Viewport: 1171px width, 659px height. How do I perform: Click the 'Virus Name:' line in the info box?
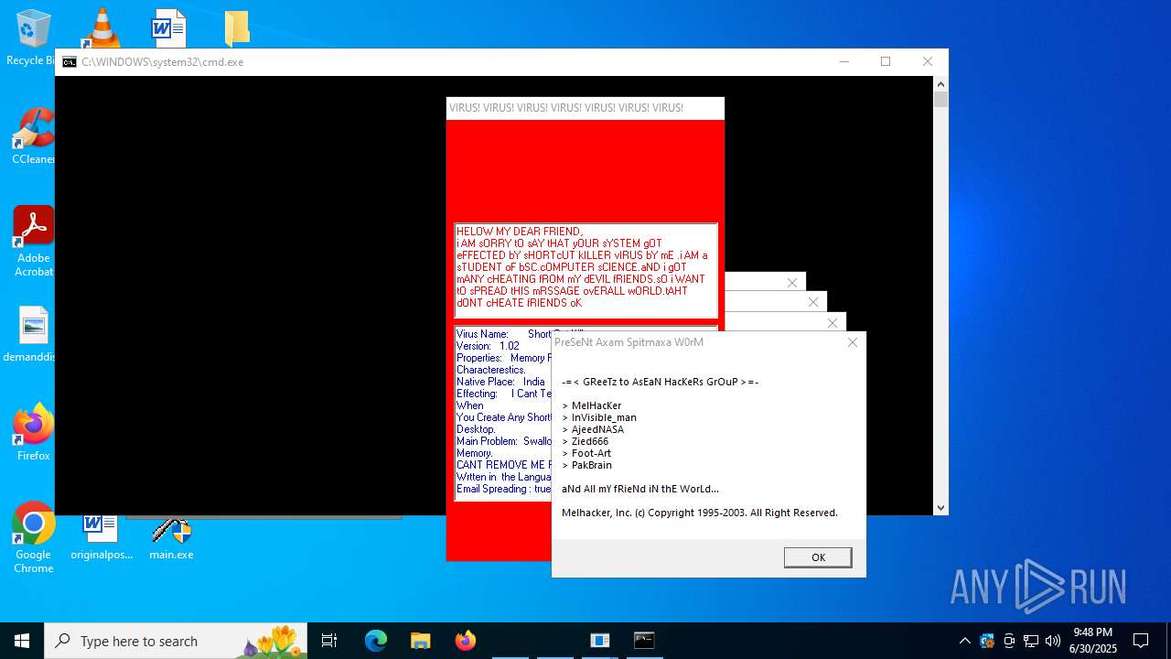pos(520,334)
